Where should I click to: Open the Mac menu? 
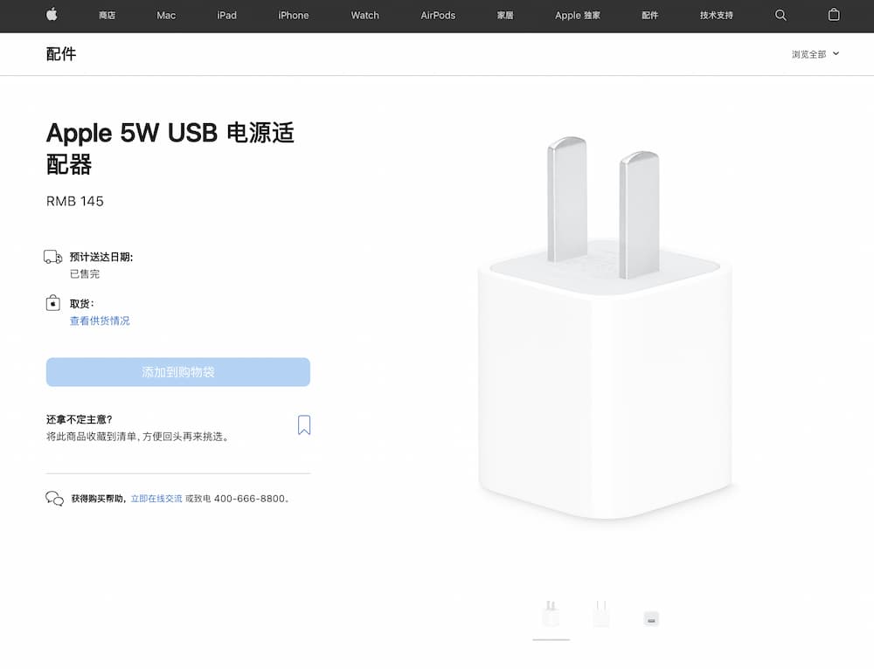click(x=166, y=15)
